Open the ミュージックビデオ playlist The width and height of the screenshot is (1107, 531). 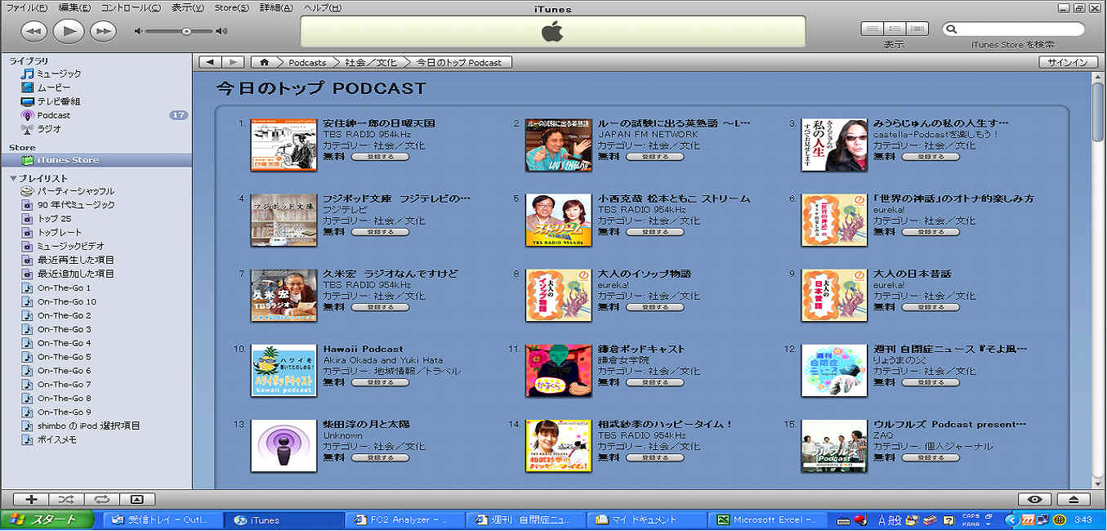point(70,246)
